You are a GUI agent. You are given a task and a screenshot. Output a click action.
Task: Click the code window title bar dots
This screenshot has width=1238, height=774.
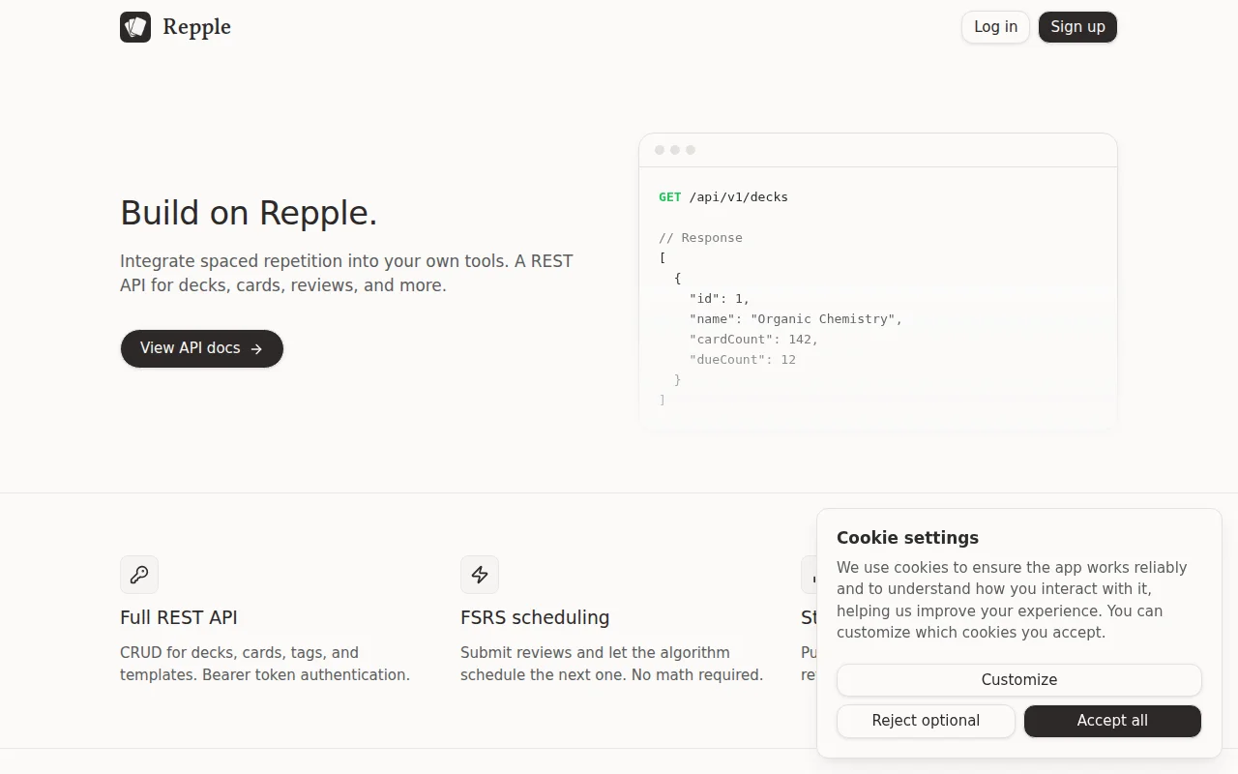coord(675,150)
